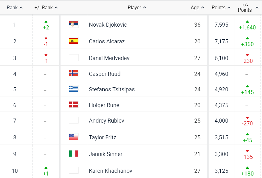Image resolution: width=262 pixels, height=178 pixels.
Task: Click the Spanish flag beside Carlos Alcaraz
Action: point(74,41)
